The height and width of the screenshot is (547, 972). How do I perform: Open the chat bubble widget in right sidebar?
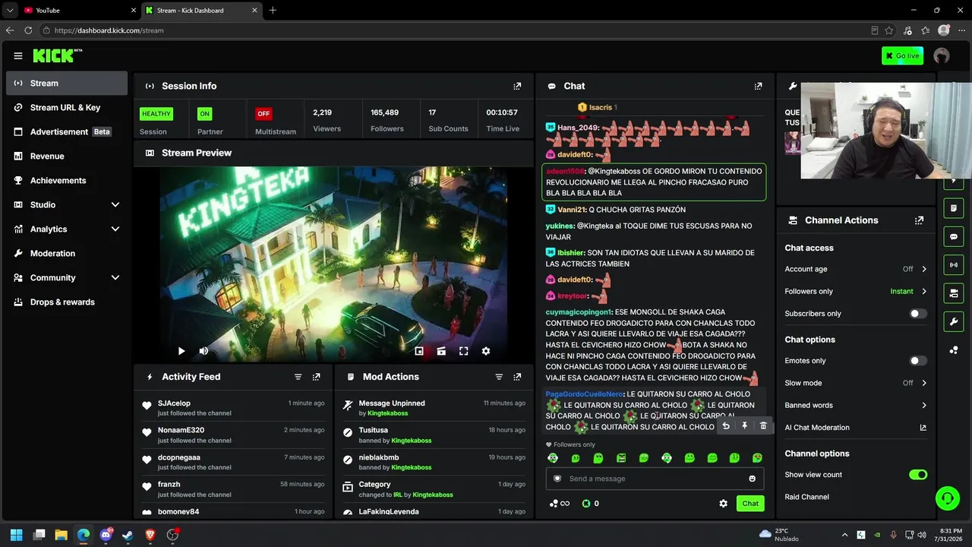point(954,237)
